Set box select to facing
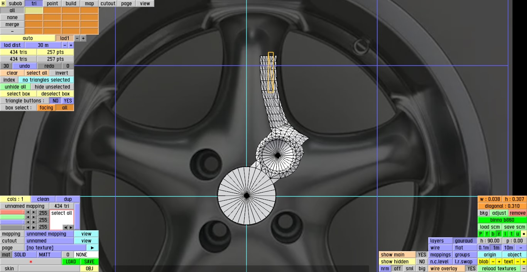Screen dimensions: 527x272 pyautogui.click(x=46, y=108)
